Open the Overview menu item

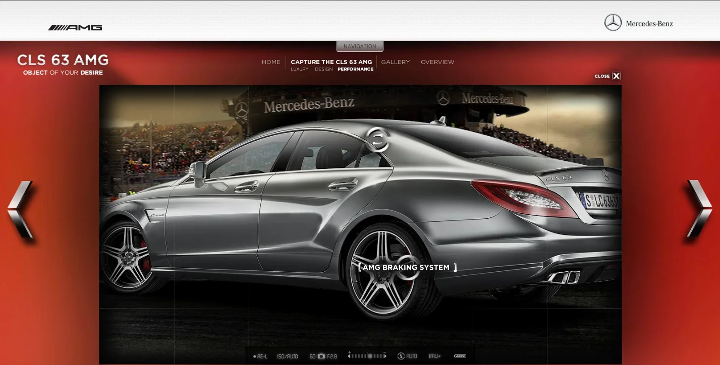[437, 62]
